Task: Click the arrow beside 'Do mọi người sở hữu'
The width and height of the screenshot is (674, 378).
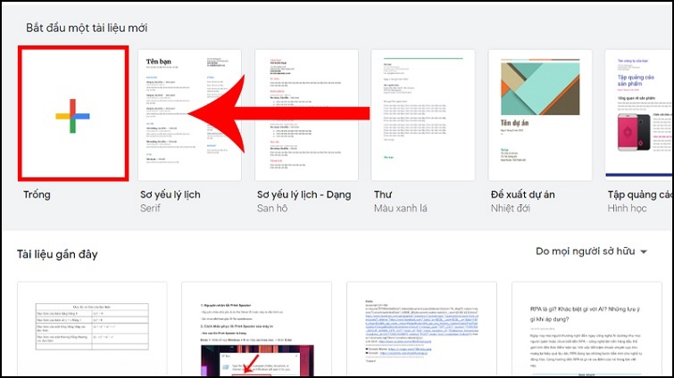Action: click(644, 253)
